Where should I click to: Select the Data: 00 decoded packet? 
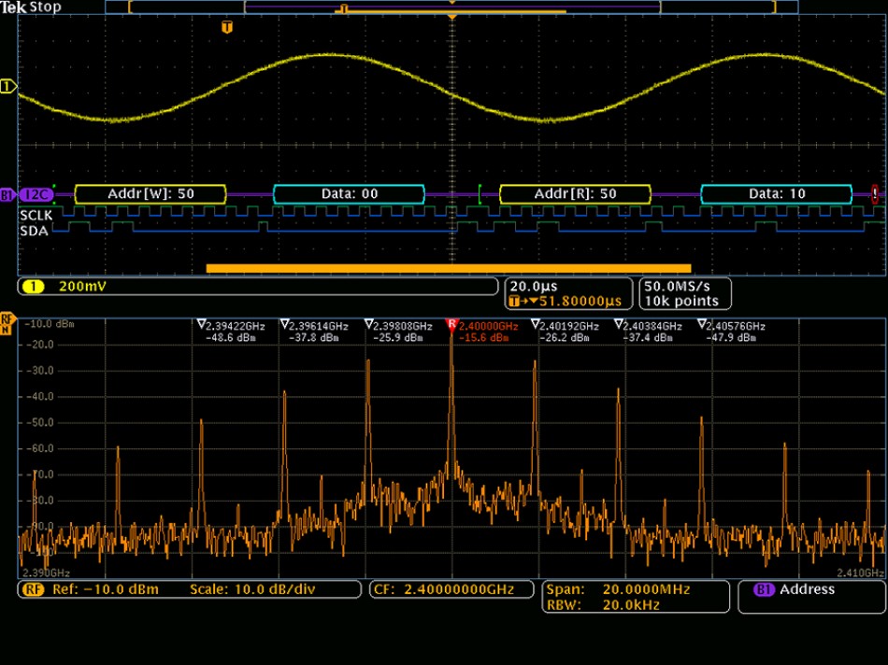[x=350, y=194]
